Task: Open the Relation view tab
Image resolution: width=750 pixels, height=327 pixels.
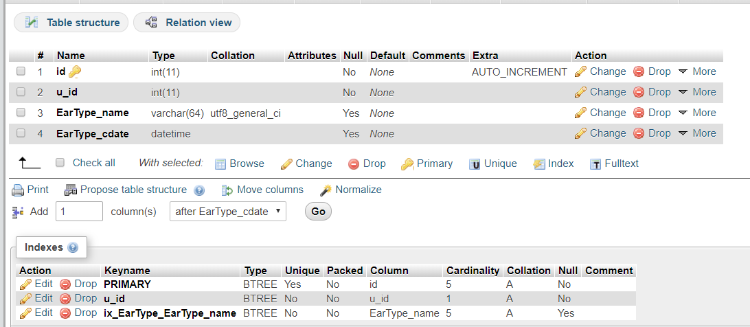Action: [x=187, y=23]
